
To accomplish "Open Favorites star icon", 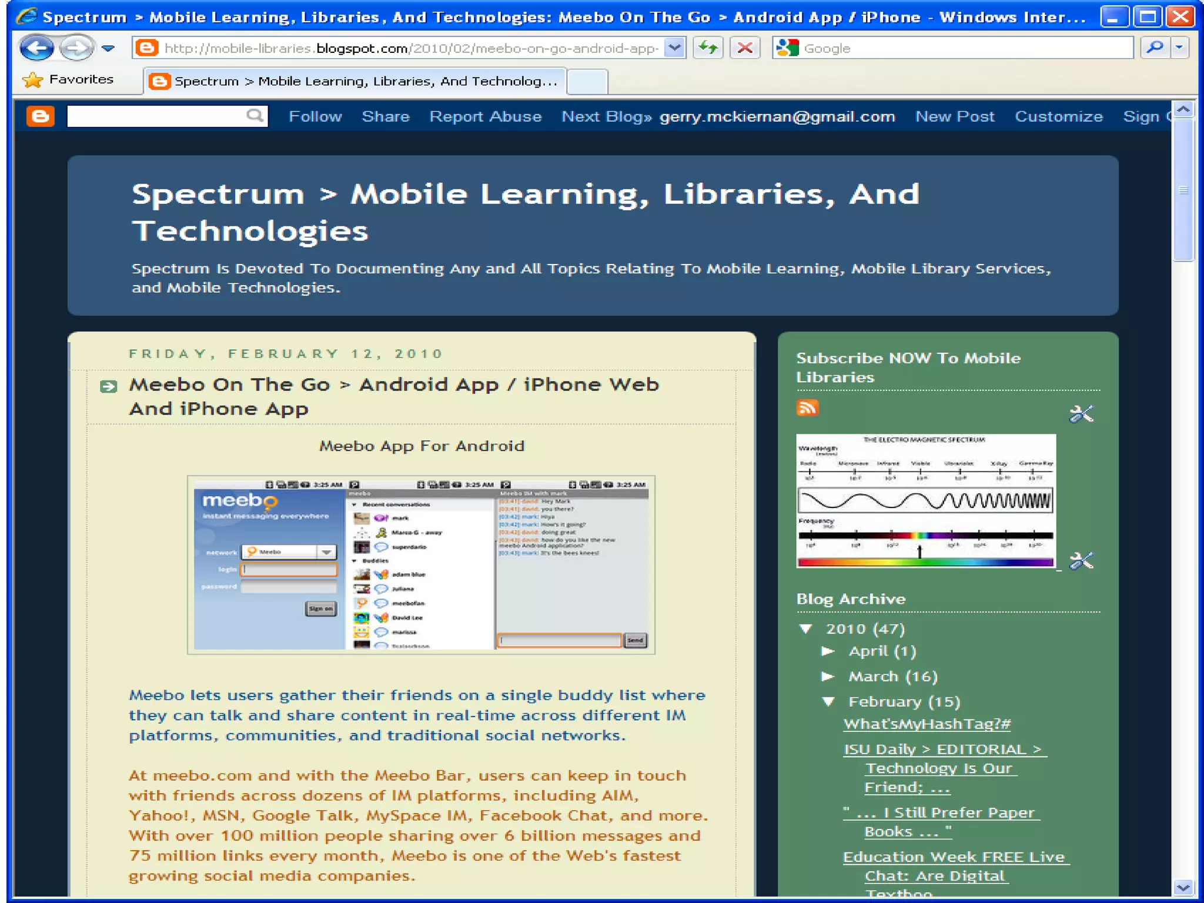I will [33, 80].
